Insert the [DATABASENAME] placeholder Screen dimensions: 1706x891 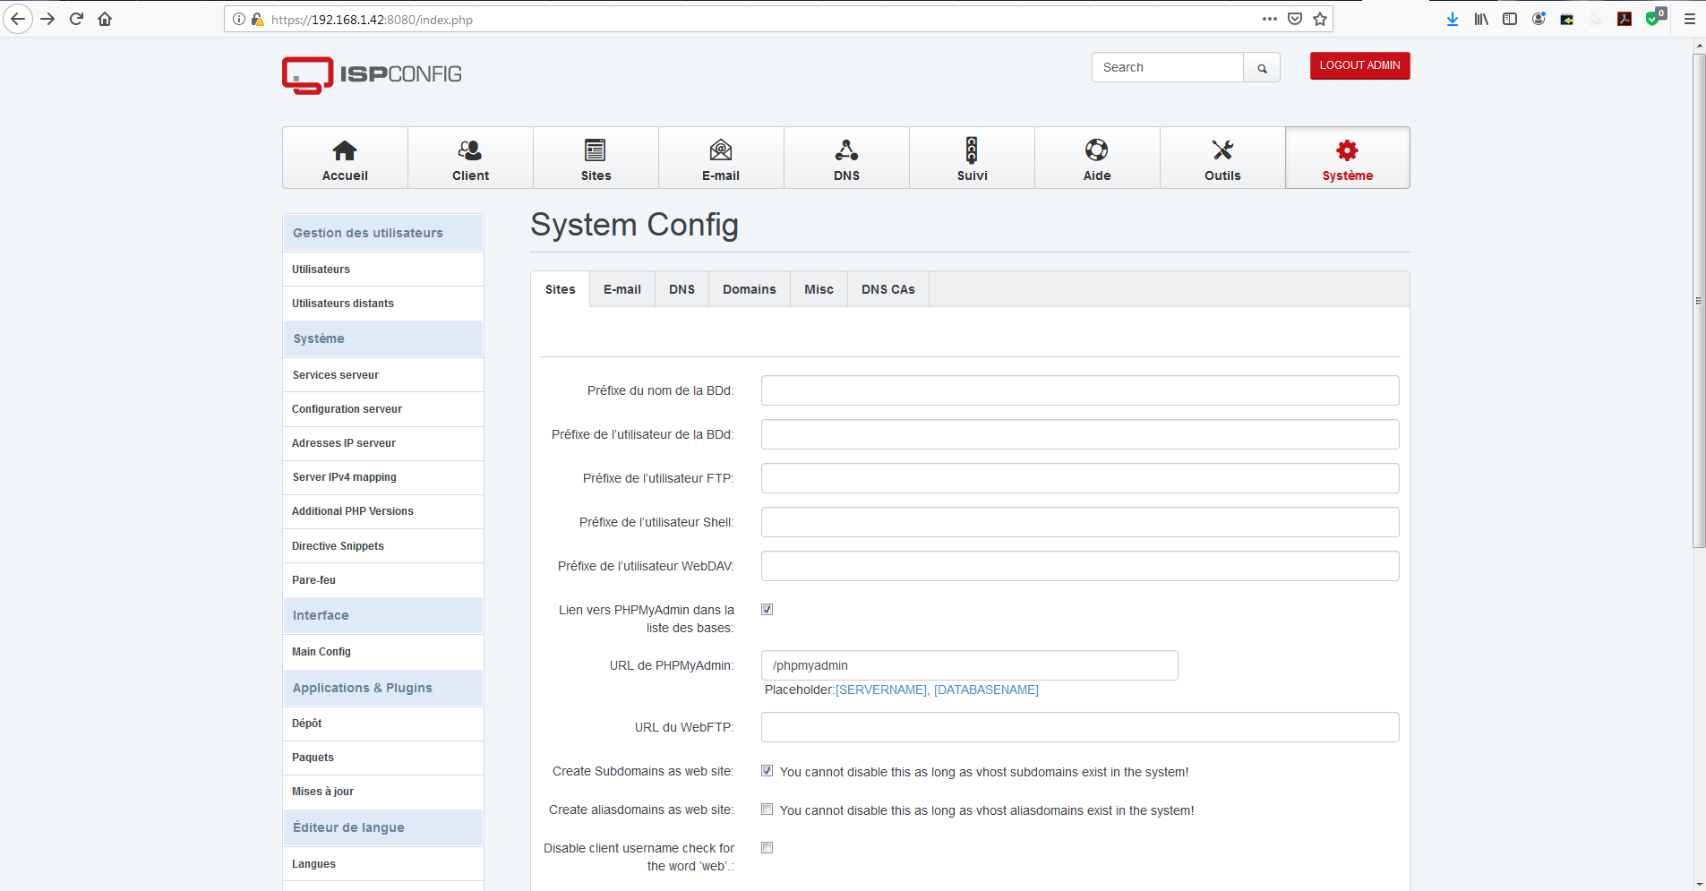986,690
